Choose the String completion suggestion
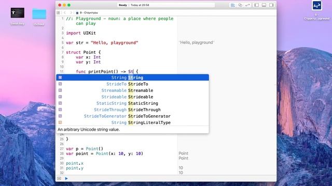This screenshot has height=186, width=332. tap(133, 78)
